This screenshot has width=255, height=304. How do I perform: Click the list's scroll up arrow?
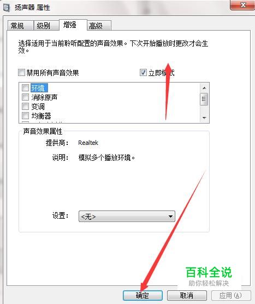pos(204,88)
